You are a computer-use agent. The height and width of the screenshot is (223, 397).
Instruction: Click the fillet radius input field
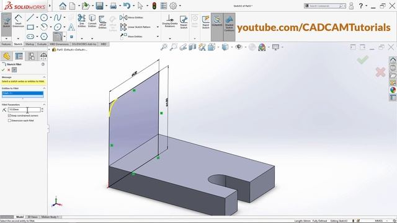click(x=24, y=110)
